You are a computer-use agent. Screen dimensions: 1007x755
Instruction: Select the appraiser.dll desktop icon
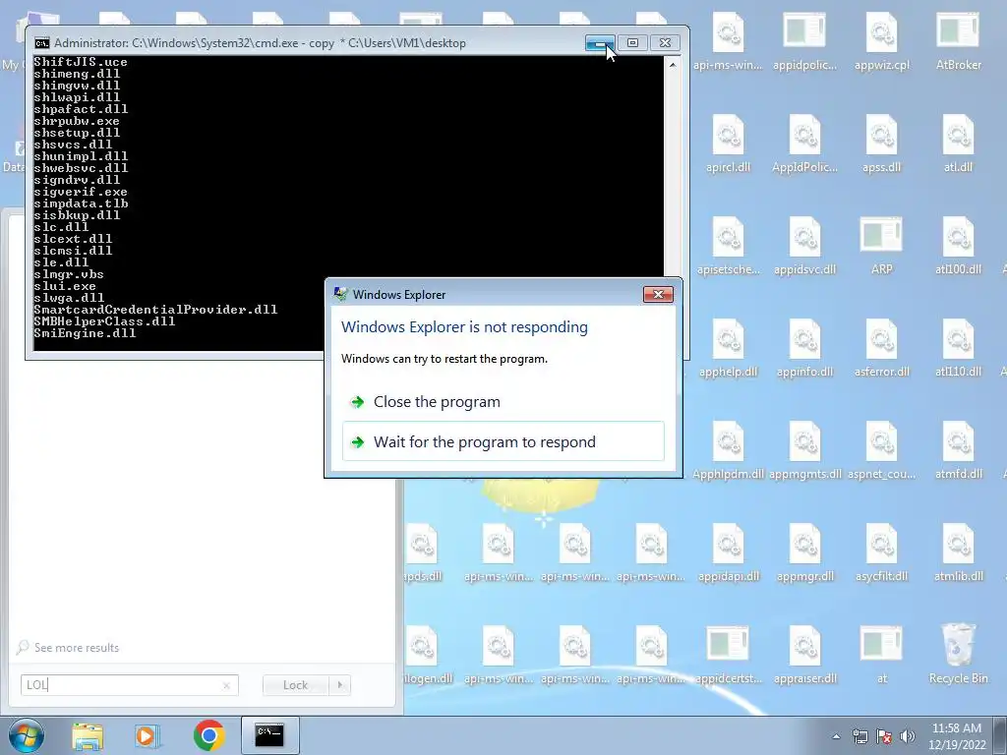[804, 654]
